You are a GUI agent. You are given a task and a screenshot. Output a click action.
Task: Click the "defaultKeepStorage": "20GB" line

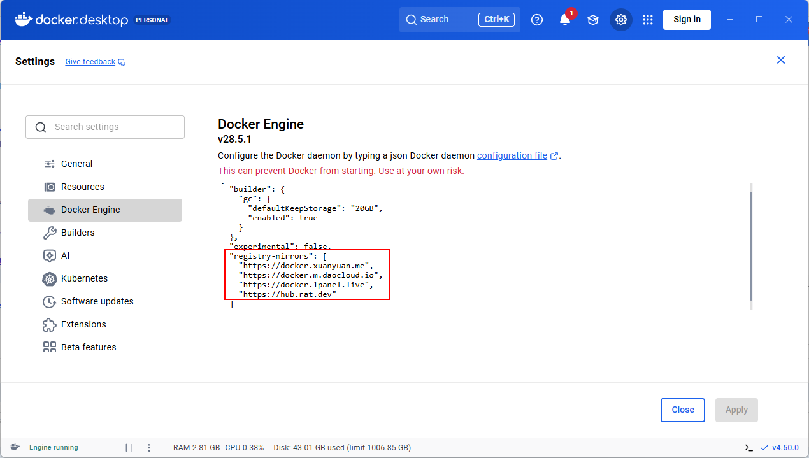coord(315,208)
